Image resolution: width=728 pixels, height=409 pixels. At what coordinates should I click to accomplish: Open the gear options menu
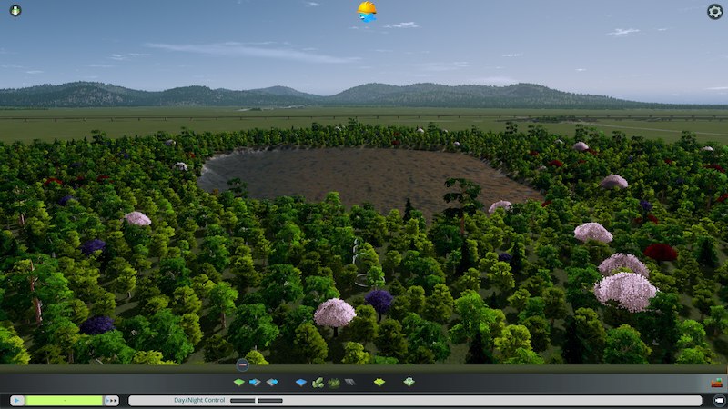point(715,12)
